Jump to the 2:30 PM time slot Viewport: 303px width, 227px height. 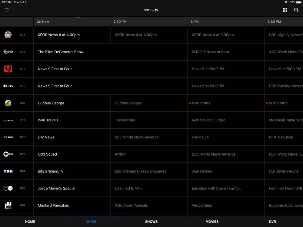(120, 21)
